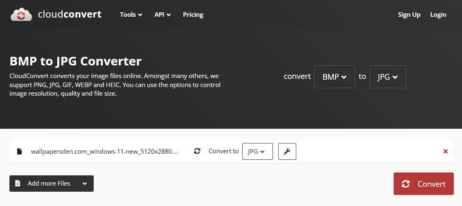462x206 pixels.
Task: Click the Sign Up link
Action: click(409, 15)
